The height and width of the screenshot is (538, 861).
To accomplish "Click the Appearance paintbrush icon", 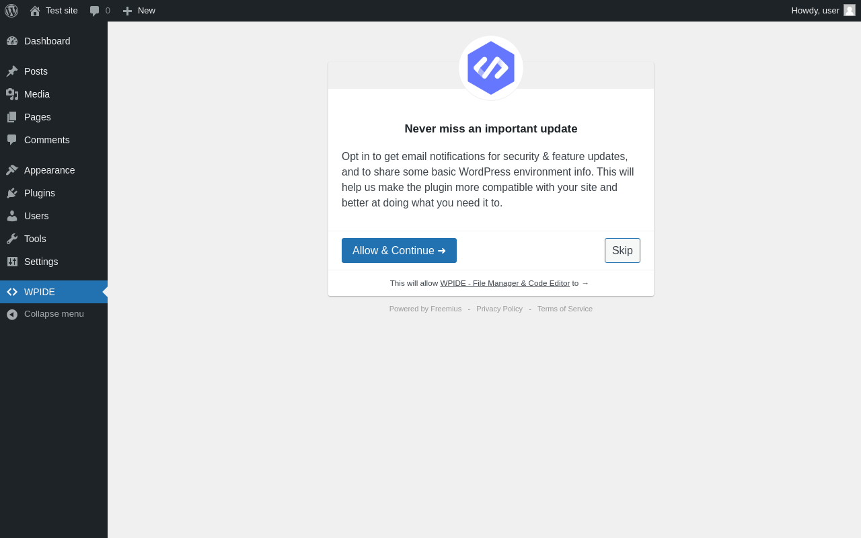I will point(12,170).
